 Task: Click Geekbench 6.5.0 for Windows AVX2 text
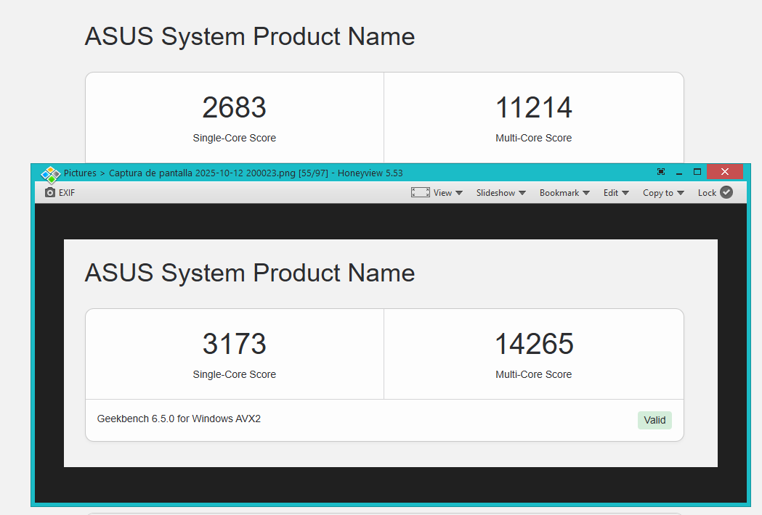(179, 419)
